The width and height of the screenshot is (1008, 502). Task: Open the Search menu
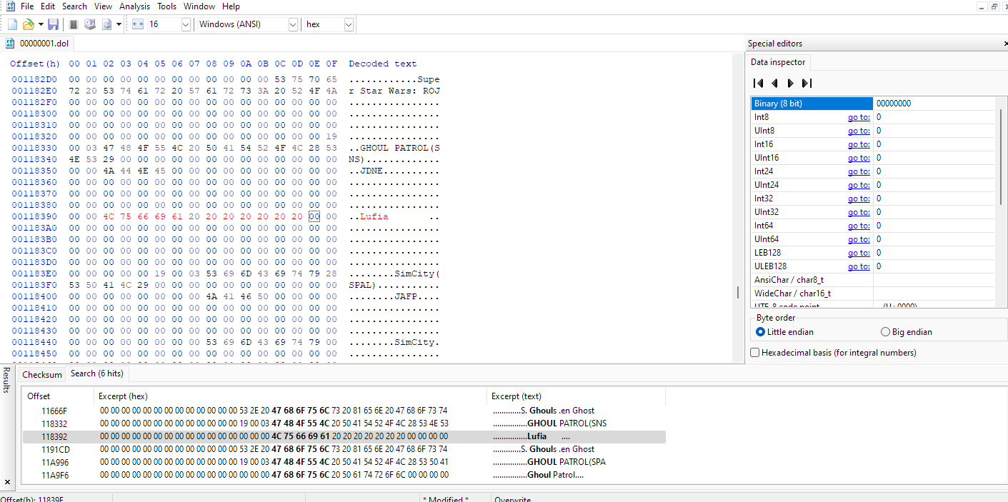click(74, 6)
